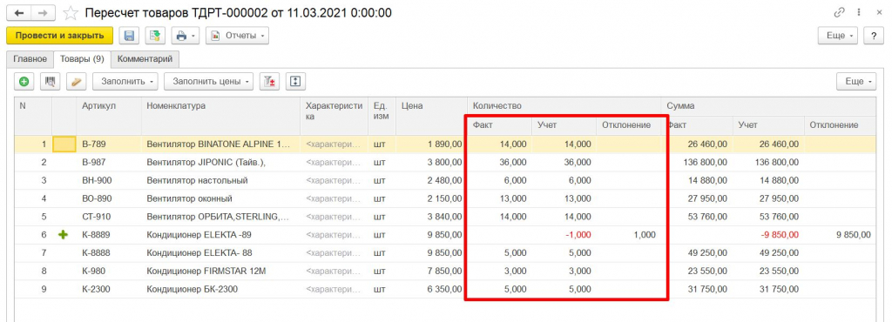Viewport: 892px width, 322px height.
Task: Copy link using chain icon
Action: point(840,12)
